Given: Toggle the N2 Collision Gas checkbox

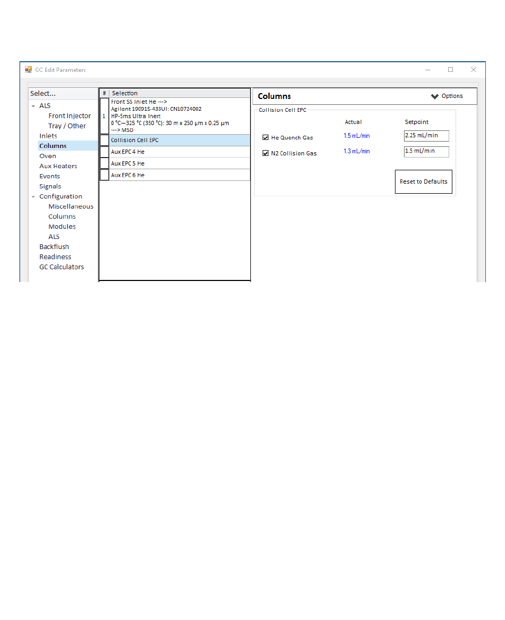Looking at the screenshot, I should [x=265, y=153].
